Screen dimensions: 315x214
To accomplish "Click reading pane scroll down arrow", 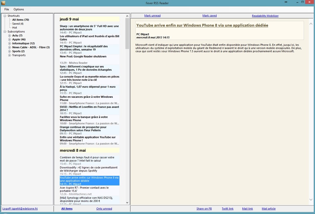I will click(311, 200).
